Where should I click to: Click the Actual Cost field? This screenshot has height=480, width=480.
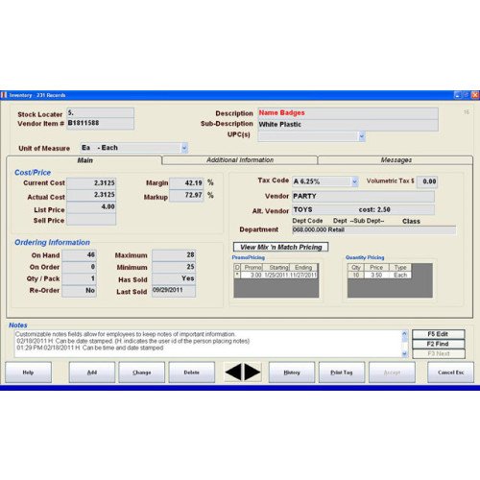[x=91, y=195]
